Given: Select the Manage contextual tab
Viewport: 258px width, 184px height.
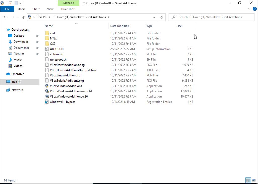Looking at the screenshot, I should pos(68,3).
